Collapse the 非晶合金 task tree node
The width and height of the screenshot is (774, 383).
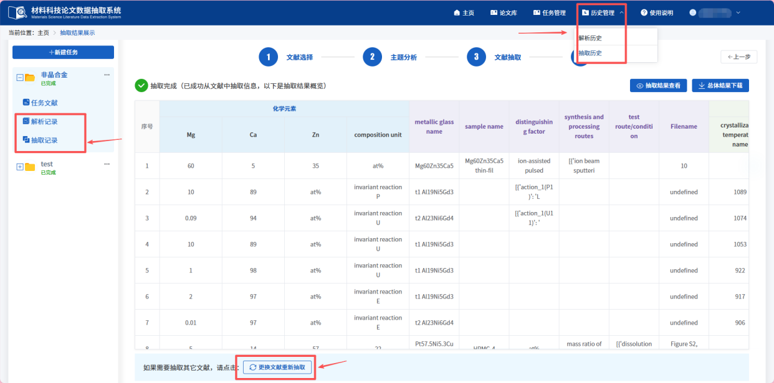[x=20, y=78]
